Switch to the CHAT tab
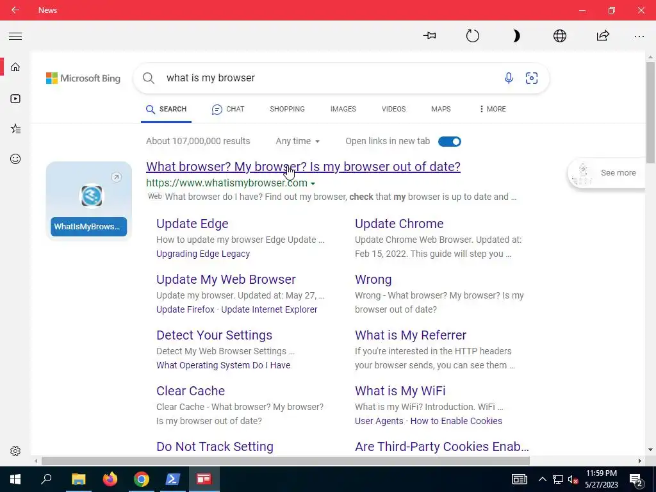The height and width of the screenshot is (492, 656). [x=228, y=109]
